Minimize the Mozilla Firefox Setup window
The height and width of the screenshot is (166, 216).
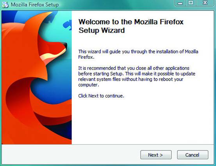pos(180,3)
